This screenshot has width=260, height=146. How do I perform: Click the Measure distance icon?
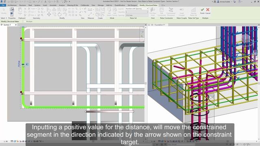pyautogui.click(x=90, y=9)
